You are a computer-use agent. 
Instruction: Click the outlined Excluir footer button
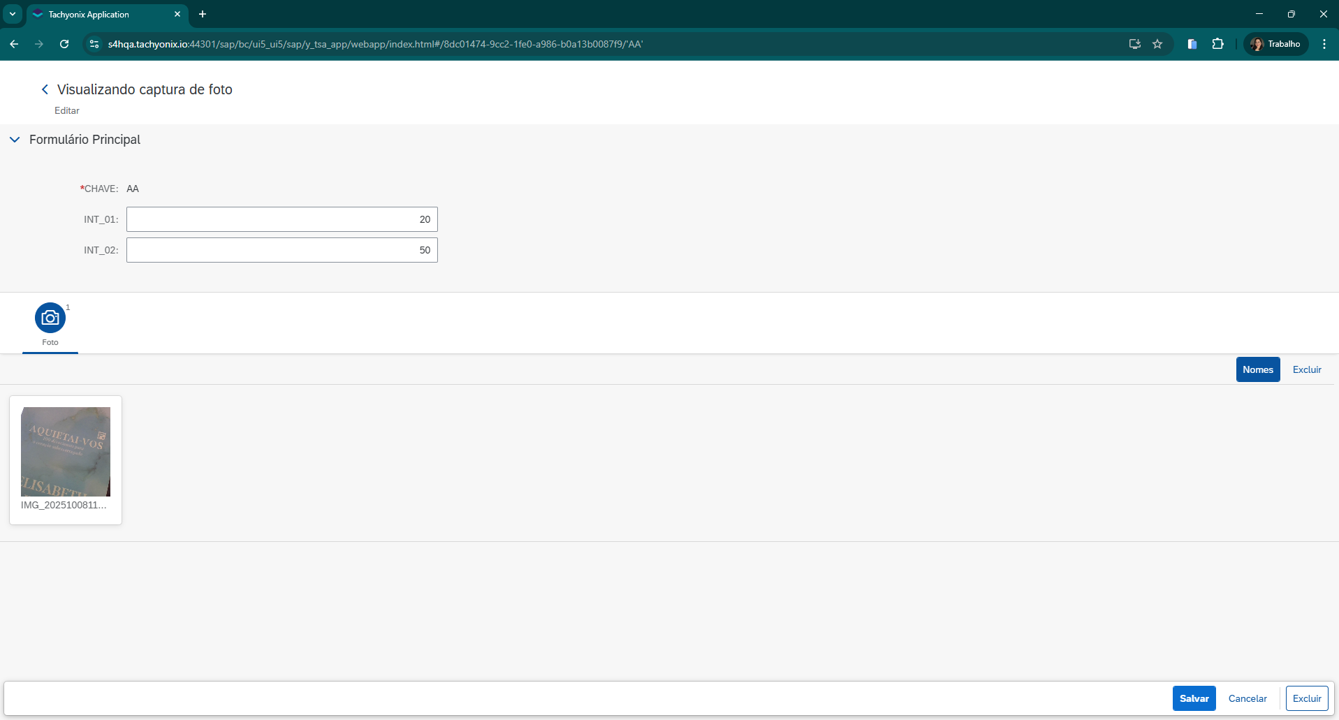click(1306, 698)
